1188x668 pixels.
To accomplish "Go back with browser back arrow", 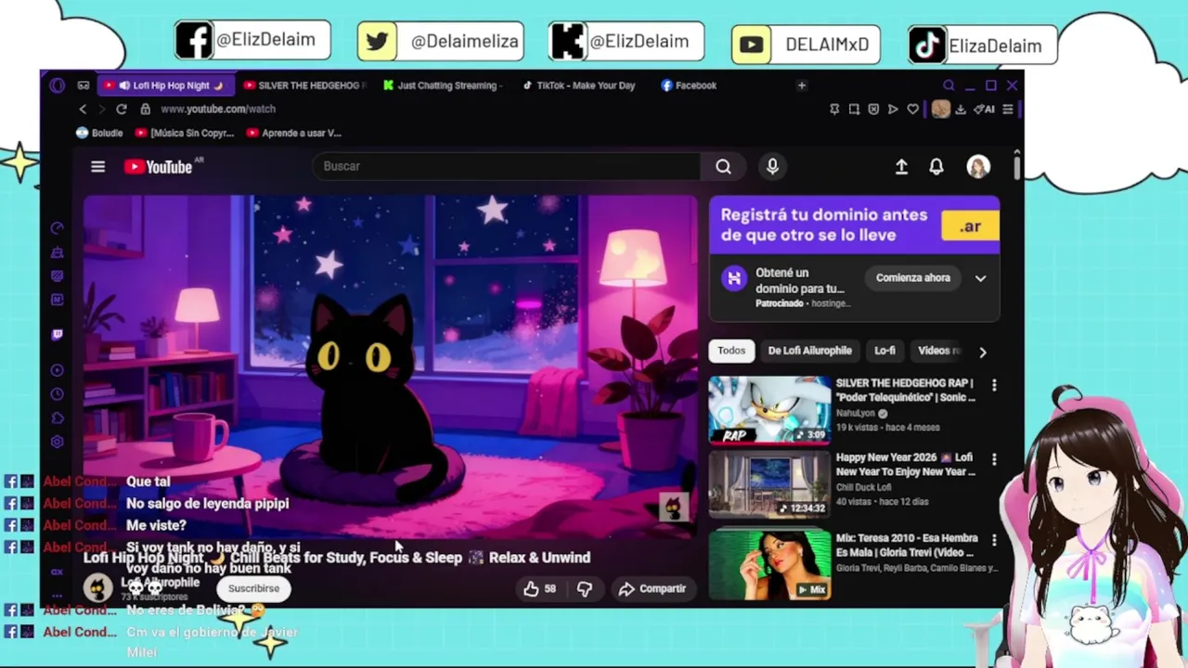I will [x=83, y=109].
